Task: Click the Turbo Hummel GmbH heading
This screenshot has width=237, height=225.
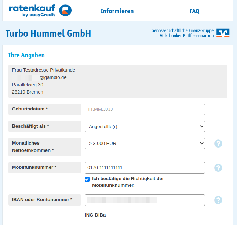Action: click(x=48, y=34)
